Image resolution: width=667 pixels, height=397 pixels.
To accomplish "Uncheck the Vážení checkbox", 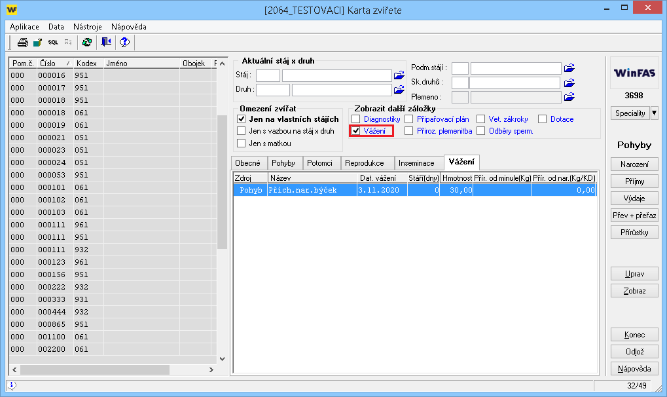I will coord(356,131).
